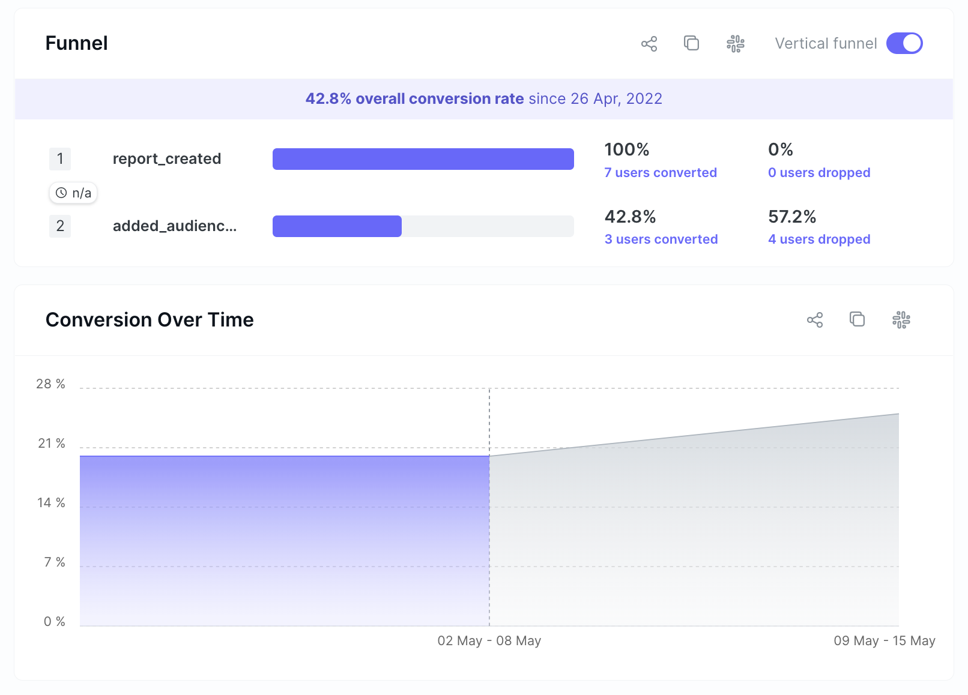Copy the Funnel chart
Viewport: 968px width, 695px height.
[x=691, y=43]
